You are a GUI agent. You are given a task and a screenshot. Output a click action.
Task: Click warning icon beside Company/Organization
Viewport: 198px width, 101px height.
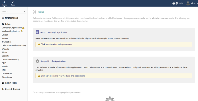point(23,28)
